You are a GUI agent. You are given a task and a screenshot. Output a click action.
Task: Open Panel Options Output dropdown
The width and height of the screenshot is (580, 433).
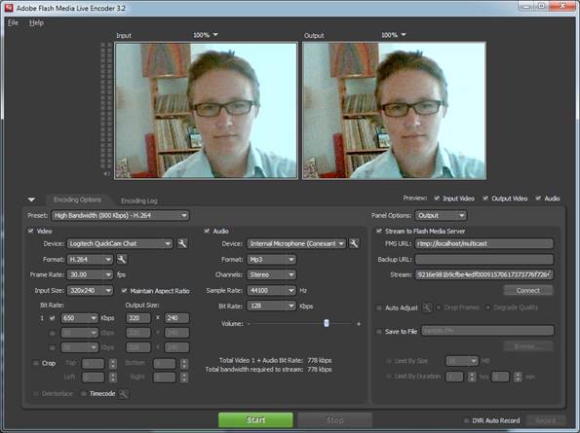(x=441, y=216)
